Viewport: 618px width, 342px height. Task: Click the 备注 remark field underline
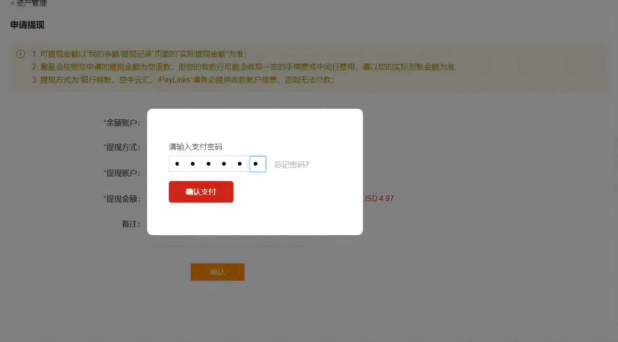[231, 246]
